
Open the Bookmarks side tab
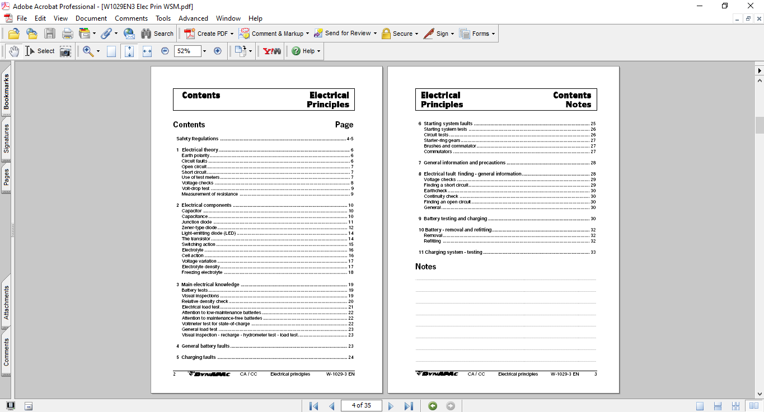[x=6, y=92]
